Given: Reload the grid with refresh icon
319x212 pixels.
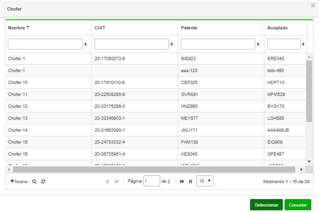Looking at the screenshot, I should pos(43,181).
